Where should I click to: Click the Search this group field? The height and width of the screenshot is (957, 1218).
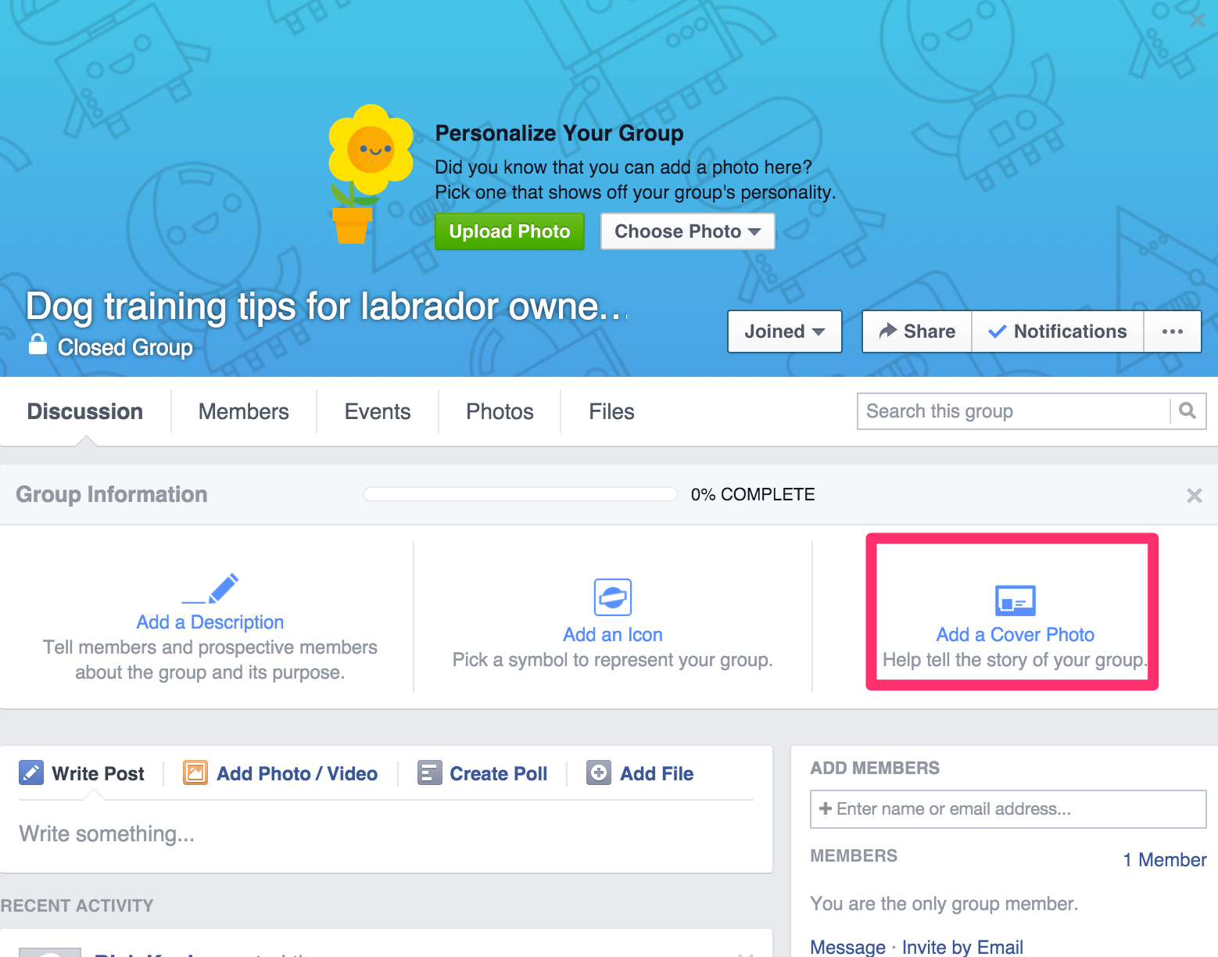[x=1014, y=411]
